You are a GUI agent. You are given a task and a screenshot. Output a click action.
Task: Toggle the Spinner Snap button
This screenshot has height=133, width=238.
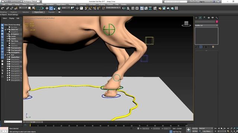[x=99, y=8]
